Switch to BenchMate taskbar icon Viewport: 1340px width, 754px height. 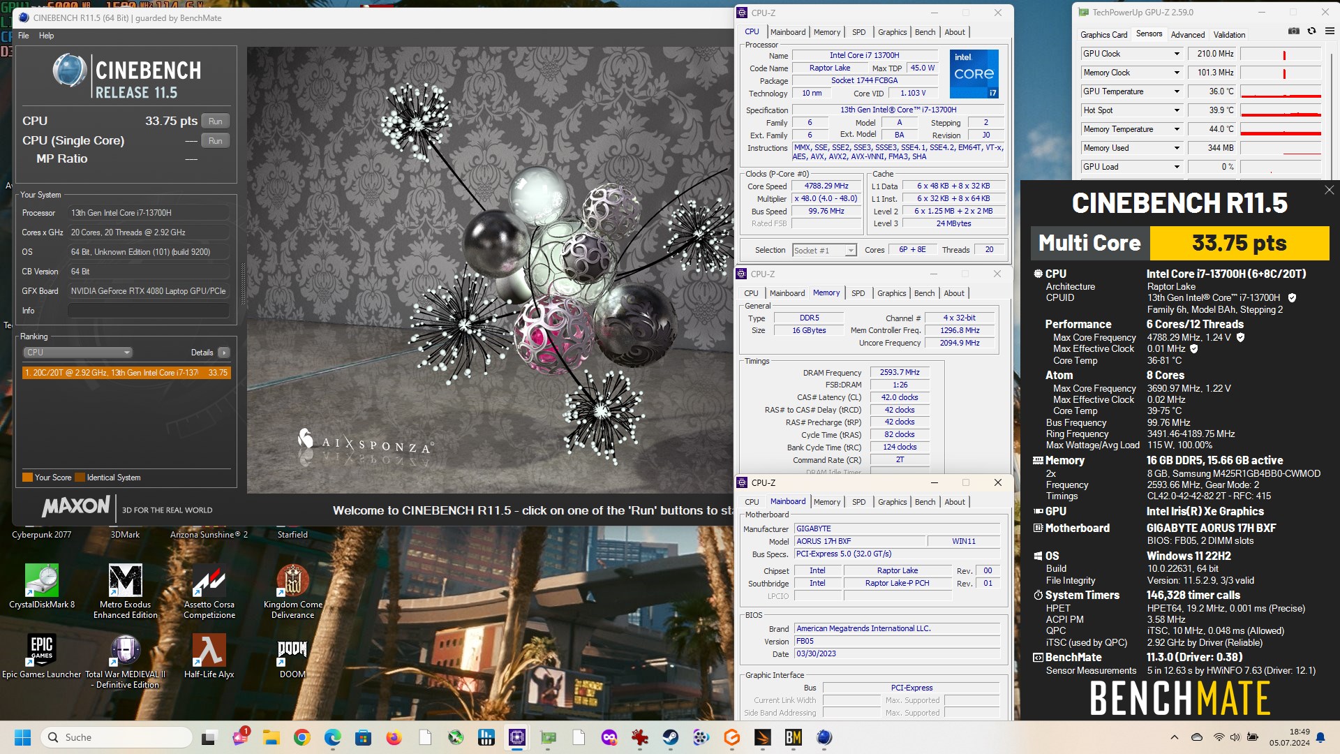tap(794, 737)
